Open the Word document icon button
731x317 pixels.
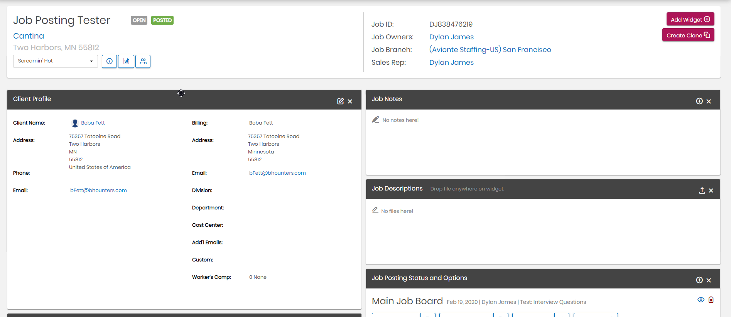click(126, 61)
